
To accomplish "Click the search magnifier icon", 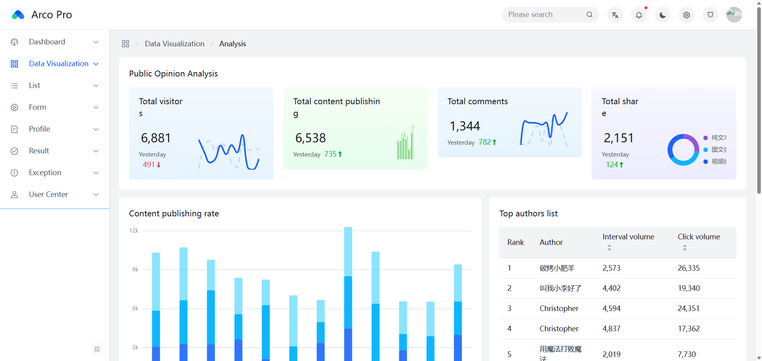I will (x=589, y=15).
